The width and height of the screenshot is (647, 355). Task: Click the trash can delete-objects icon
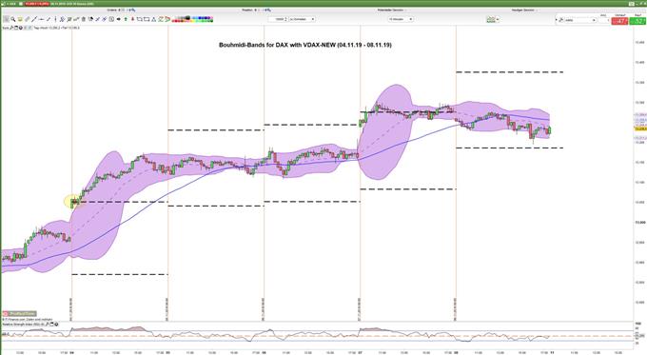coord(84,19)
